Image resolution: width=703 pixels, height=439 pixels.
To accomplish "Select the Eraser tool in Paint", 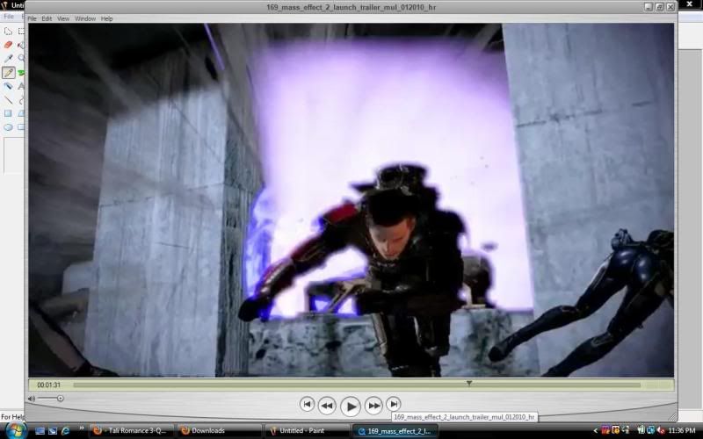I will click(x=8, y=44).
